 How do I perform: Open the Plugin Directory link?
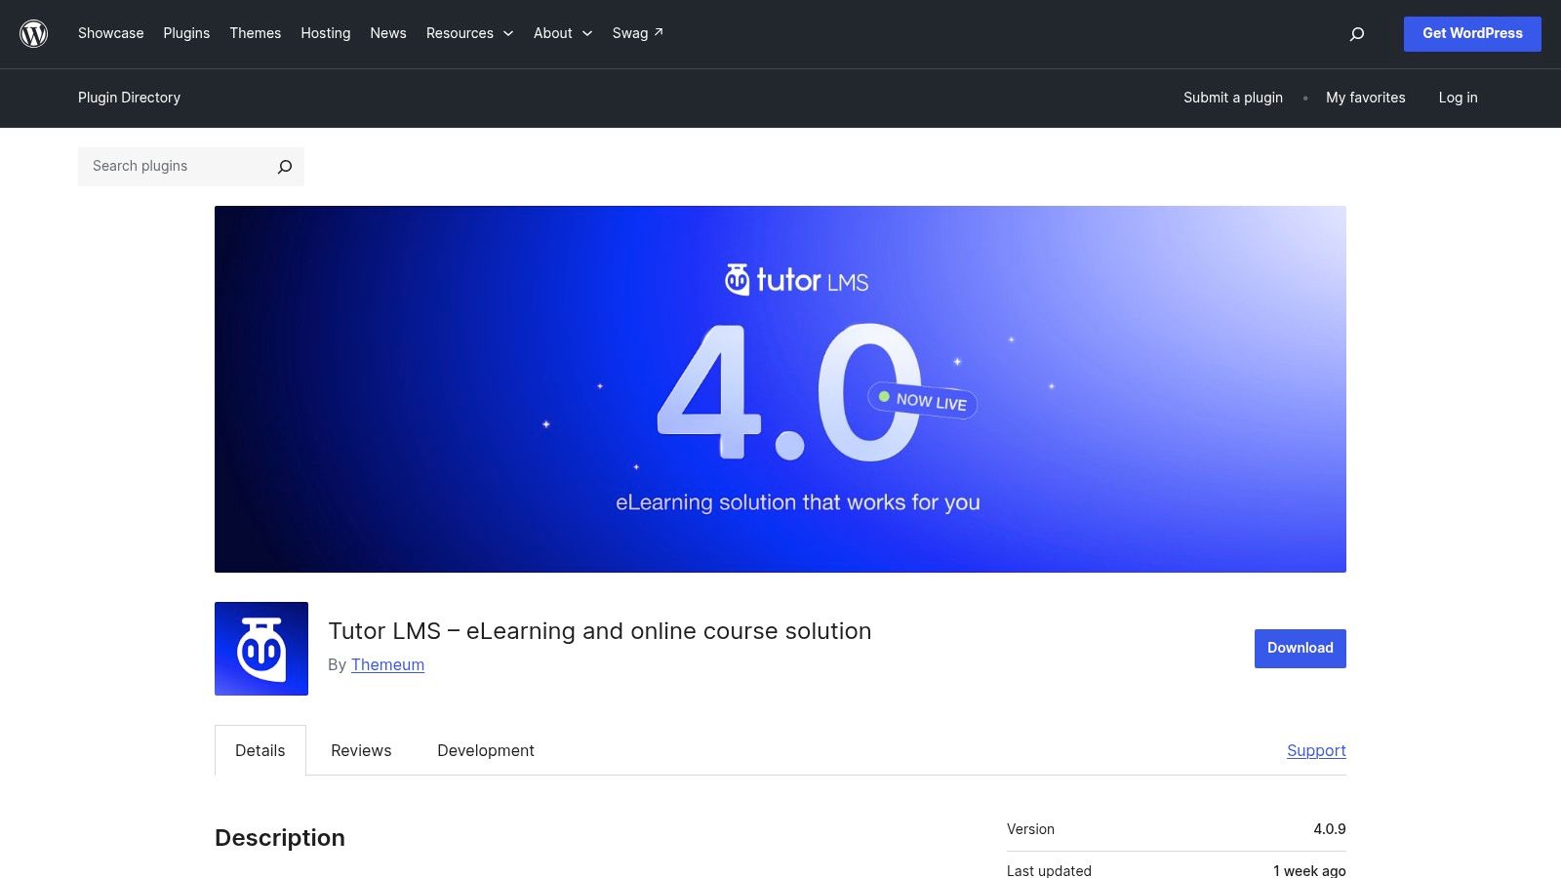click(129, 98)
